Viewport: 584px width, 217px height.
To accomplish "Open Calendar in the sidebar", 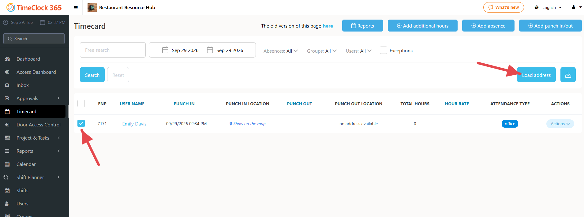I will (26, 164).
